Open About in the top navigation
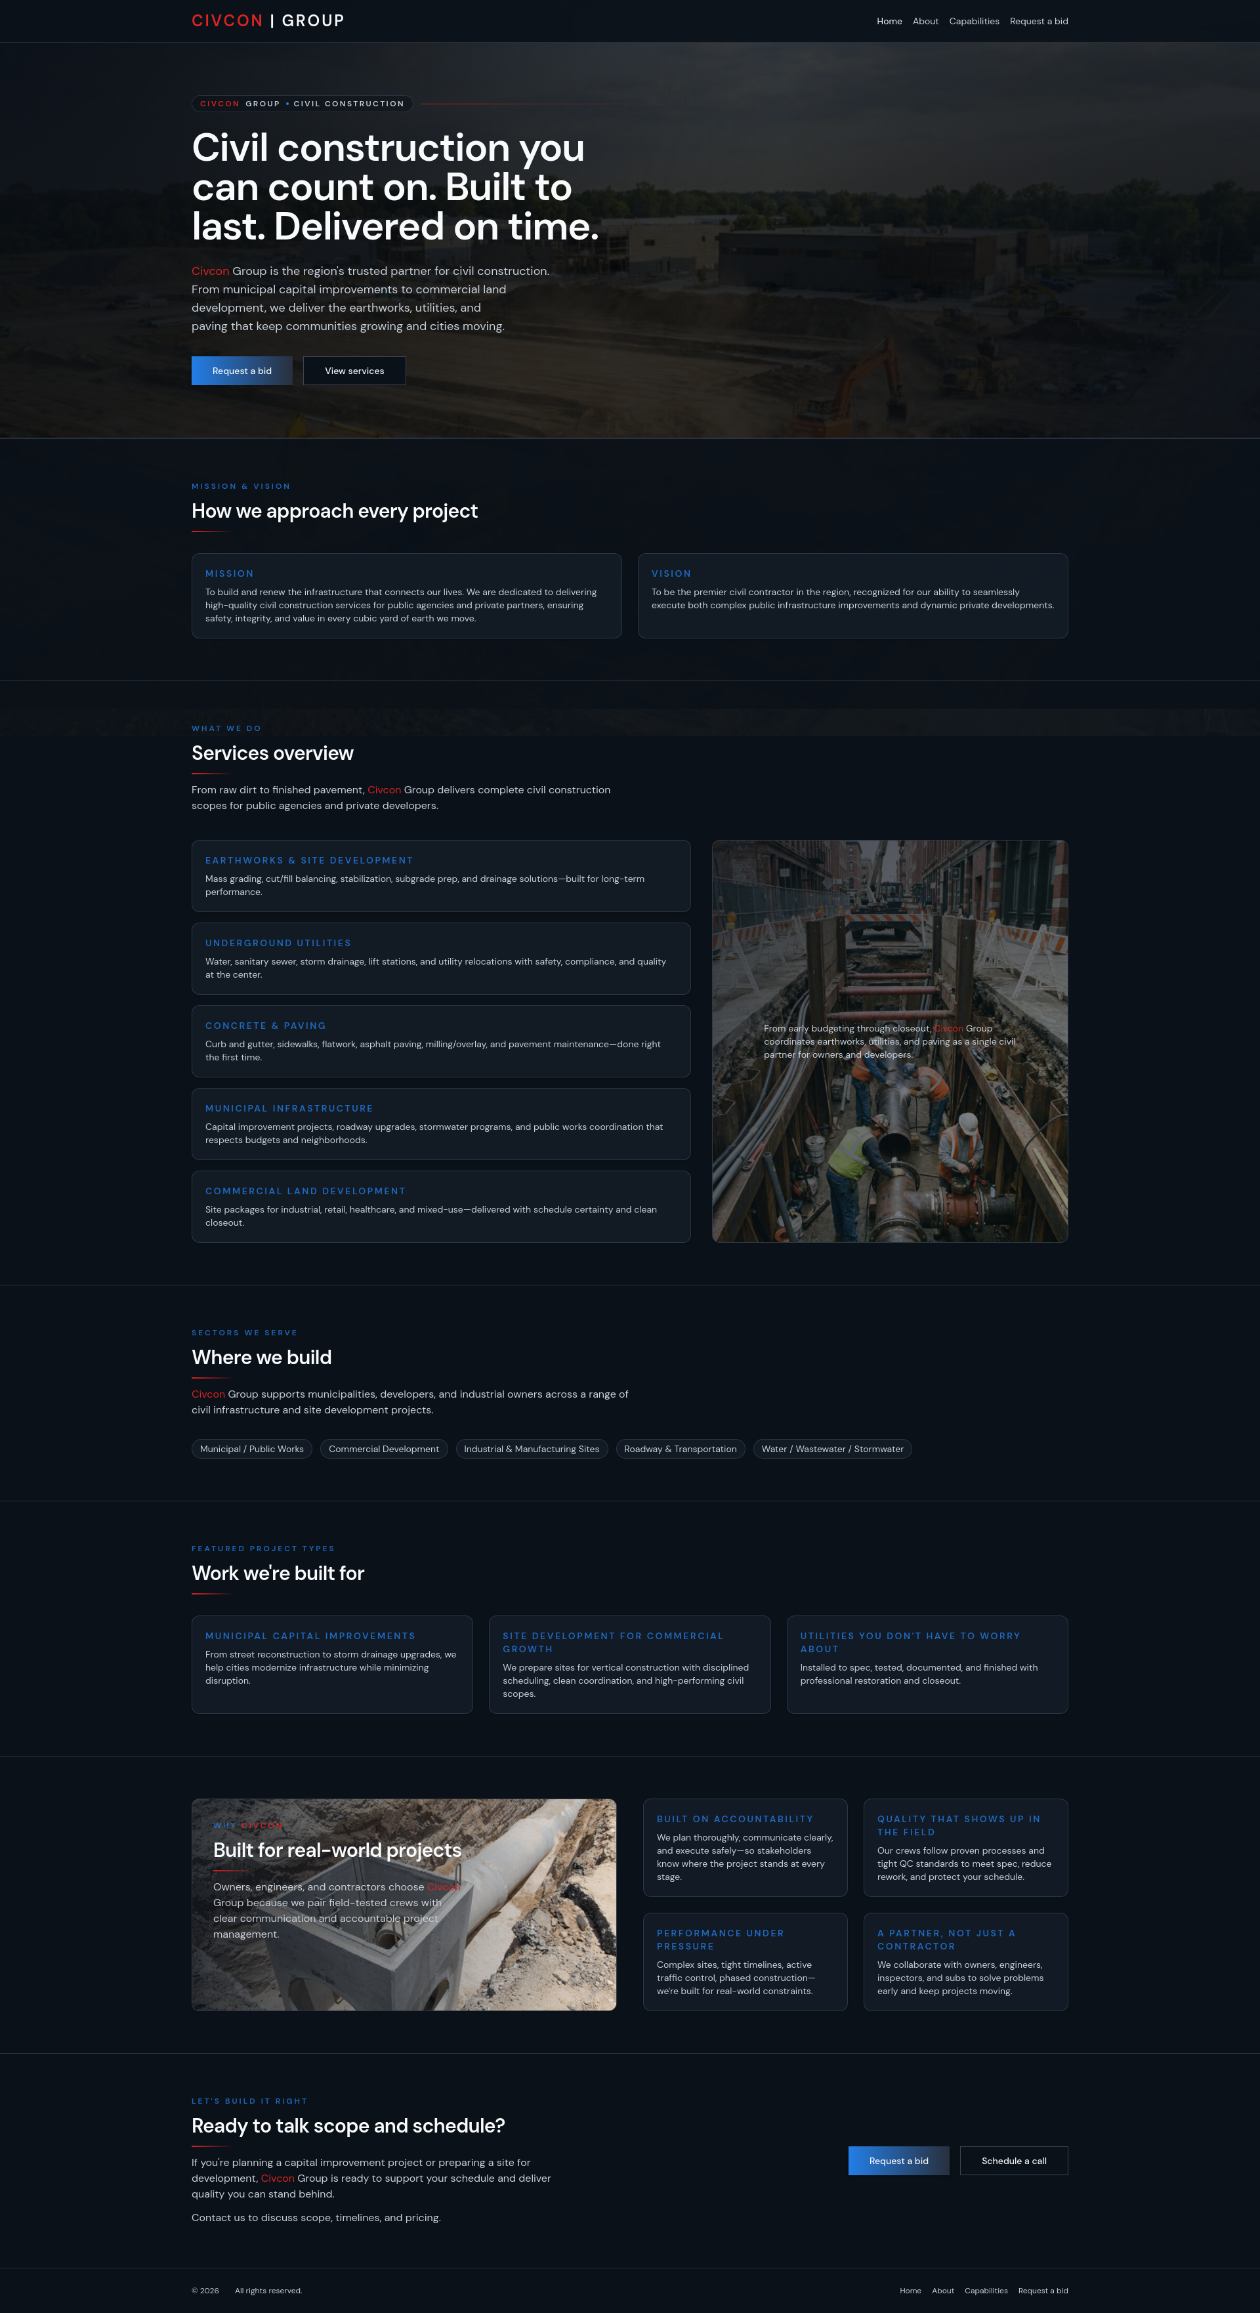The height and width of the screenshot is (2313, 1260). 925,22
